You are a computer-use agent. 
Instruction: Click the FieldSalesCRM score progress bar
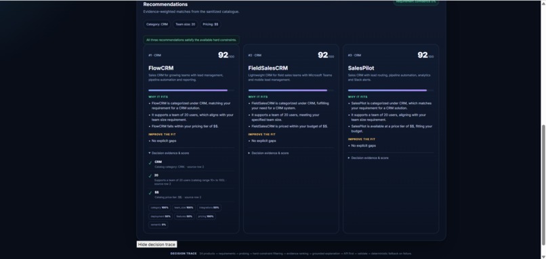click(x=291, y=91)
